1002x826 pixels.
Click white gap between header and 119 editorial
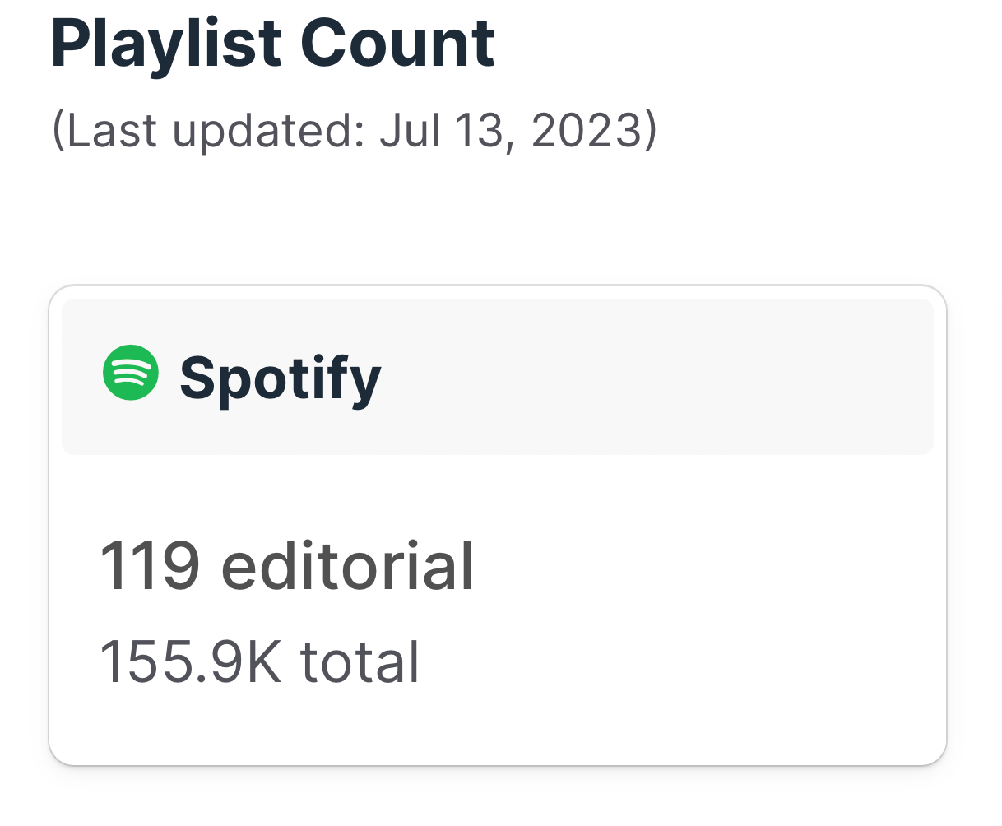point(498,494)
